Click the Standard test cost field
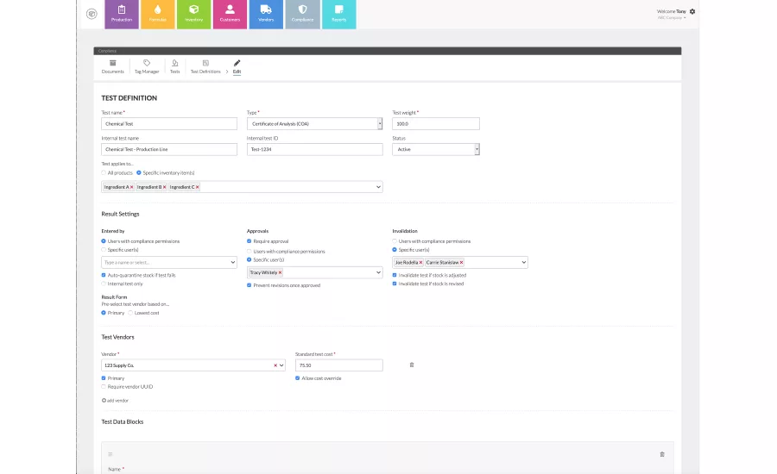 point(339,365)
